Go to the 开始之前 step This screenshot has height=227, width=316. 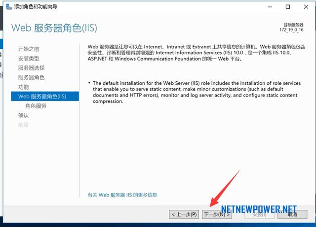29,49
